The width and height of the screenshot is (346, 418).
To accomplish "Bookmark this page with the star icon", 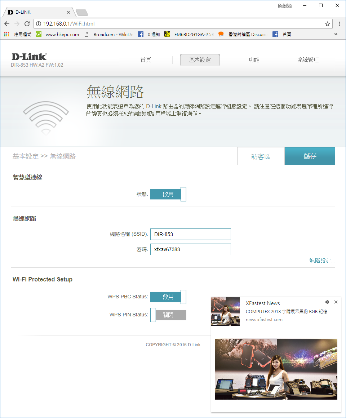I will click(x=328, y=24).
